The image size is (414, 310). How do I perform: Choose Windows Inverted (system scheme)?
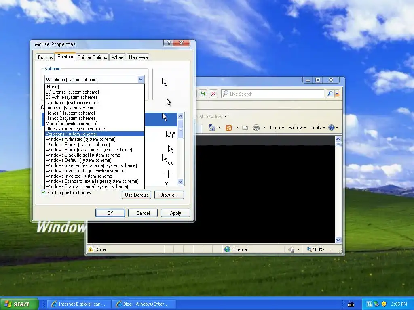point(95,176)
